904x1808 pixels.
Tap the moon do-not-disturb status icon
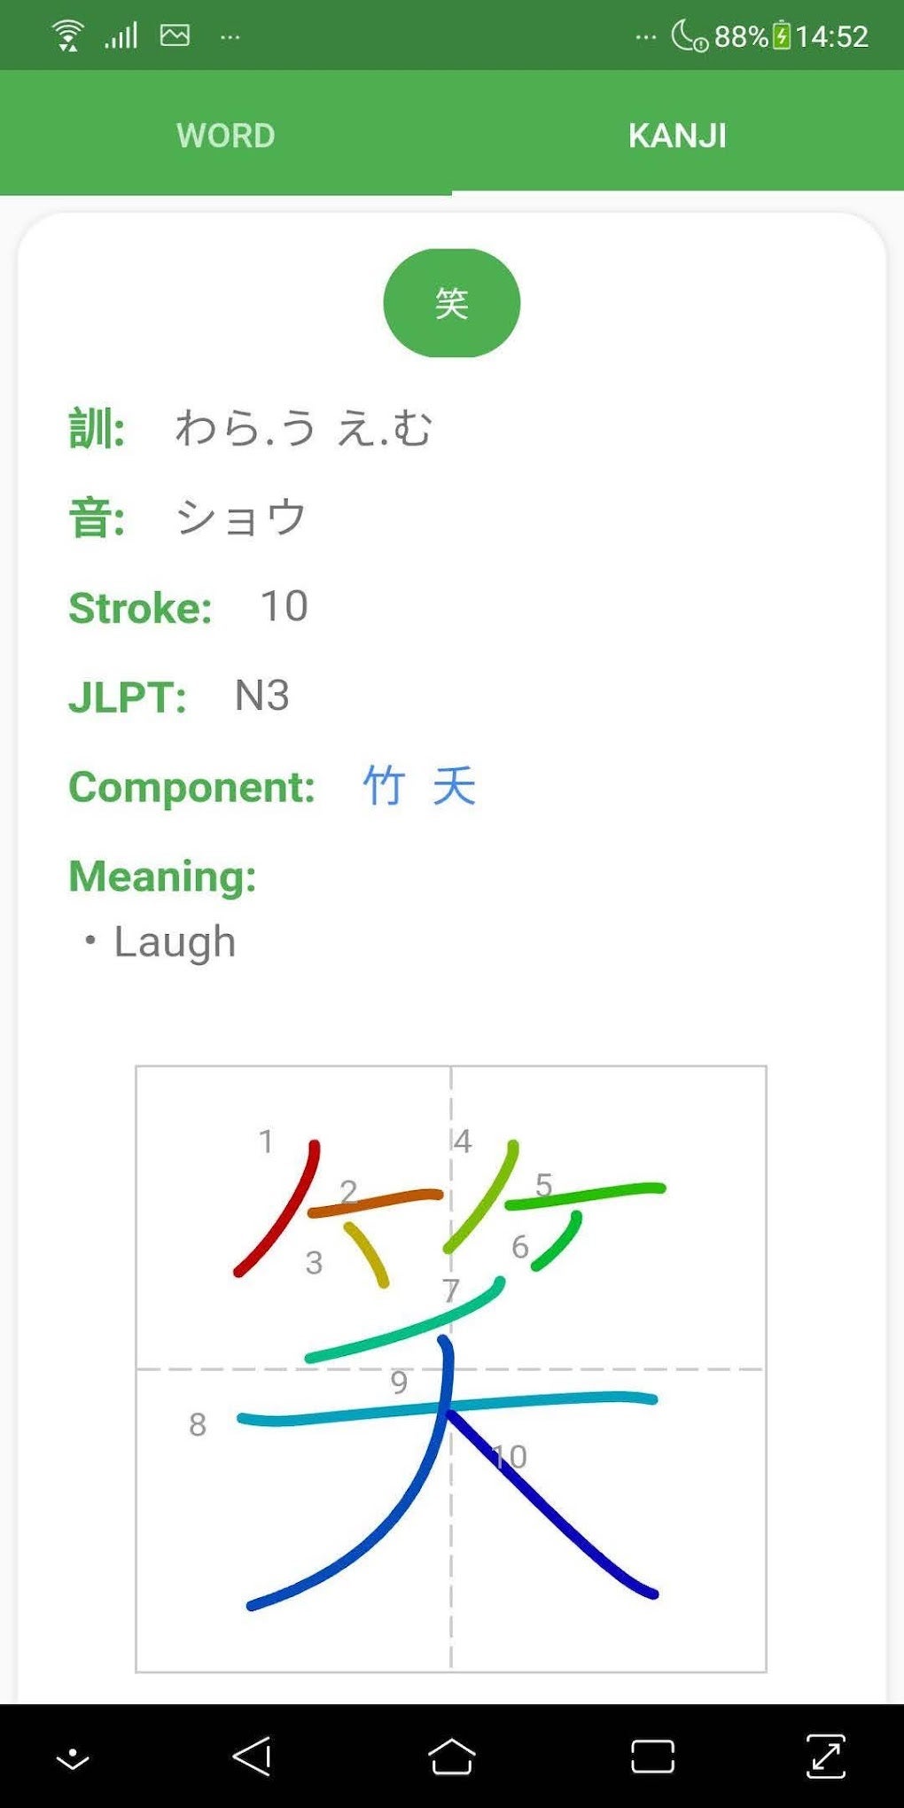coord(689,35)
